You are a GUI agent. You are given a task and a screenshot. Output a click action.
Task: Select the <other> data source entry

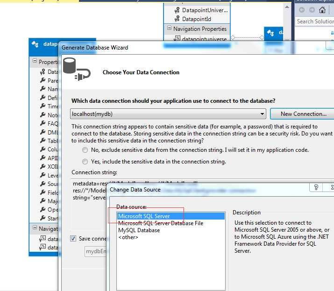pos(128,237)
